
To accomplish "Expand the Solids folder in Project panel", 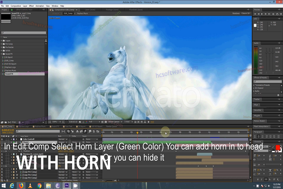I will pos(2,51).
